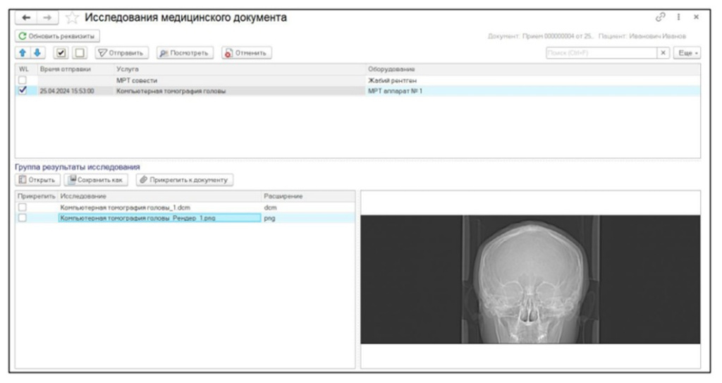This screenshot has height=383, width=722.
Task: Click Прикрепить к документу button
Action: [x=185, y=180]
